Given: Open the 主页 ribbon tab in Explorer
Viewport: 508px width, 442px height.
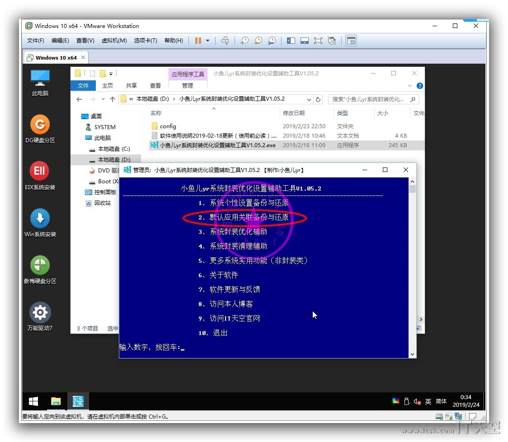Looking at the screenshot, I should (x=108, y=85).
